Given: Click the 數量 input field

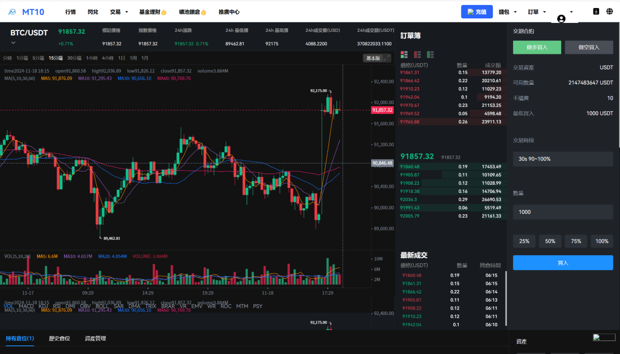Looking at the screenshot, I should 563,212.
